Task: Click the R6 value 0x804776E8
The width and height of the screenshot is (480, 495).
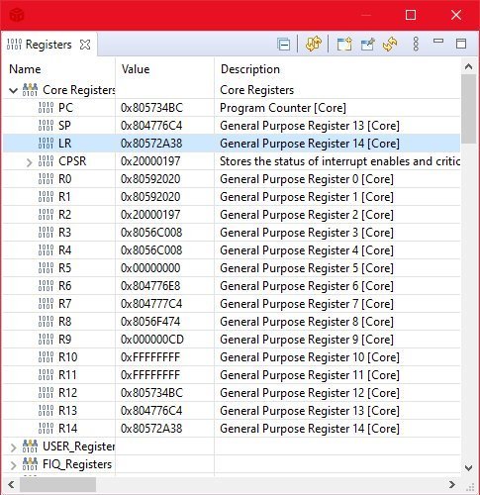Action: click(150, 286)
